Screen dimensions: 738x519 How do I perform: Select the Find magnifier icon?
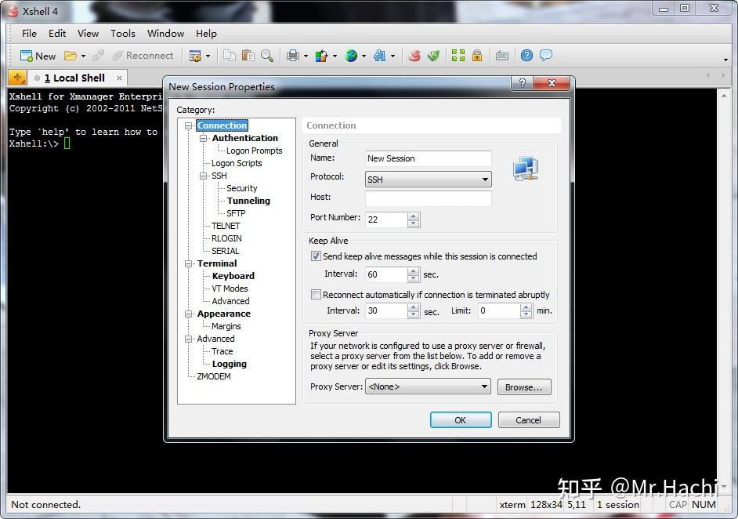(x=267, y=56)
